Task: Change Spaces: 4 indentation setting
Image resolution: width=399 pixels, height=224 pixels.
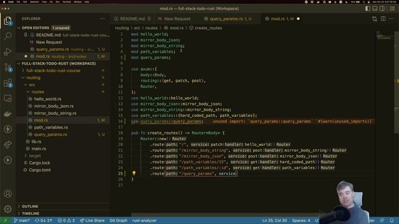Action: pos(301,220)
